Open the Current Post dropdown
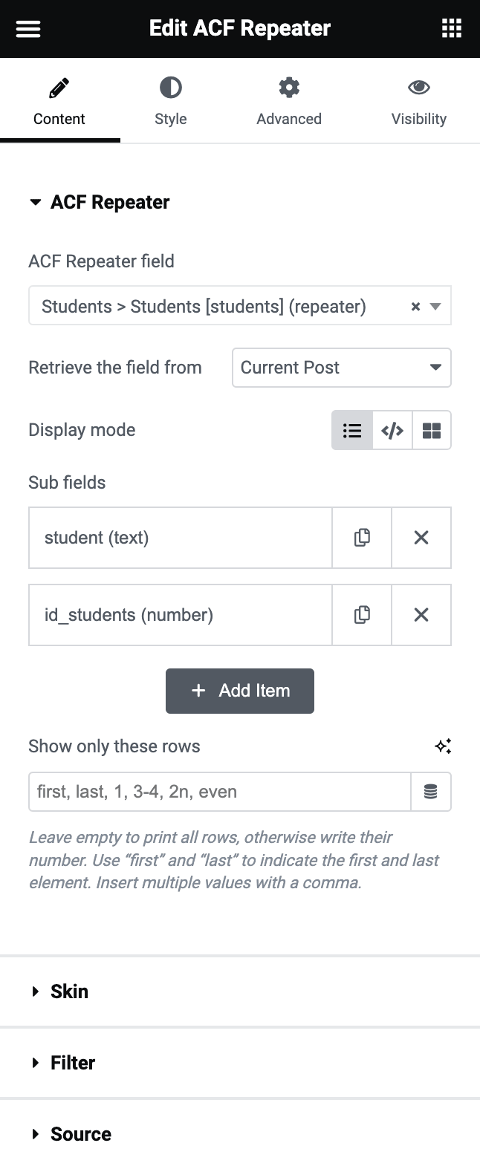Screen dimensions: 480x1169 pos(341,368)
